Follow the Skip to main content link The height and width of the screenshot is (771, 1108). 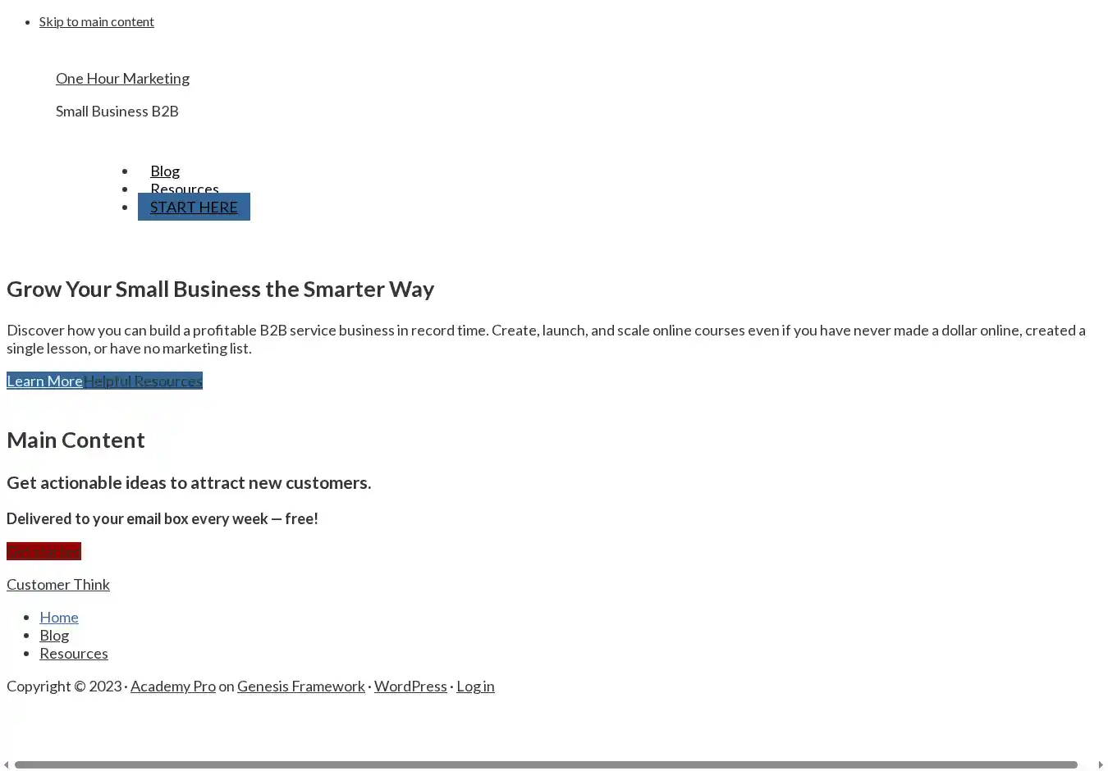pyautogui.click(x=96, y=21)
